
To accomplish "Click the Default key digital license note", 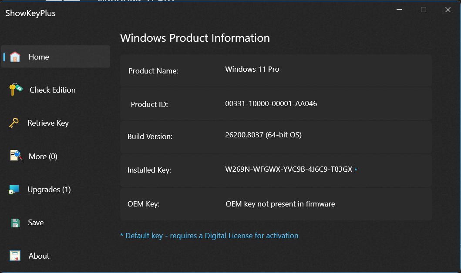I will (x=209, y=236).
